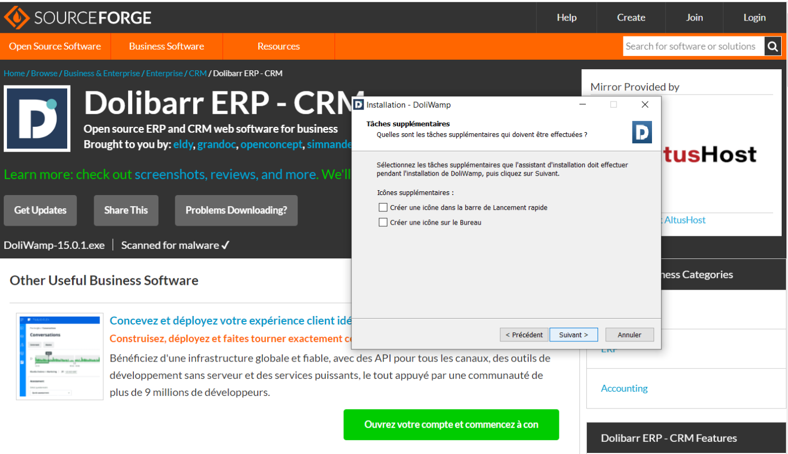Viewport: 788px width, 454px height.
Task: Click Join in the top navigation
Action: pos(694,17)
